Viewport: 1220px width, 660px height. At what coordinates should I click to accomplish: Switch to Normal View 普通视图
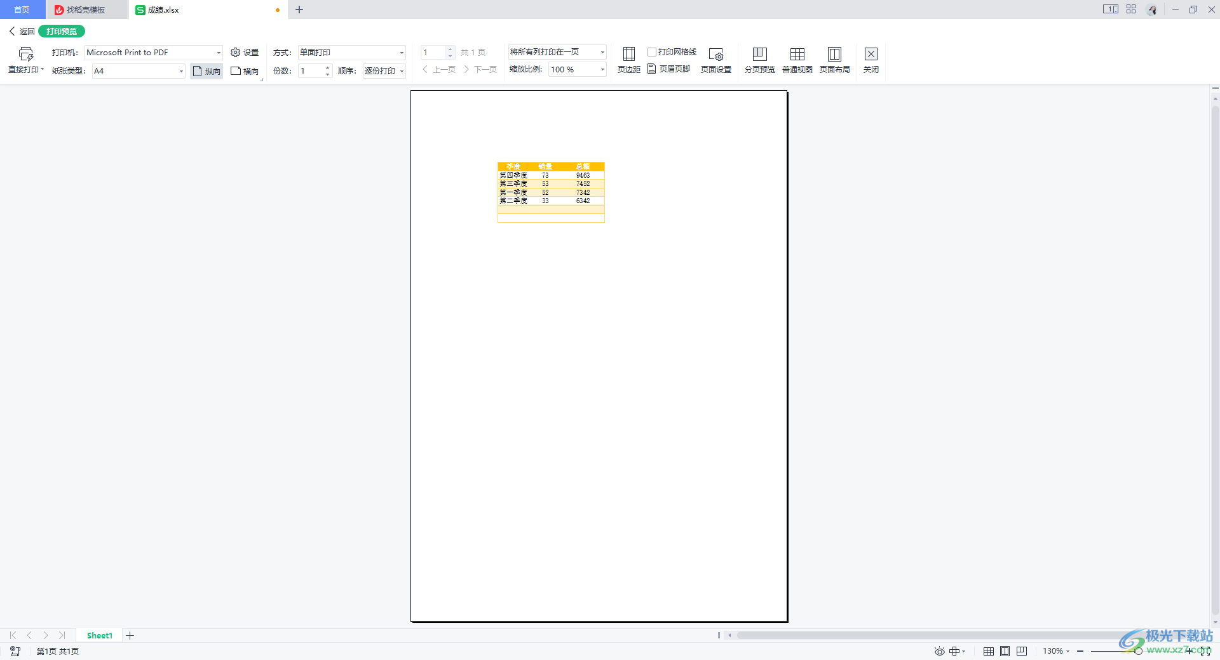pyautogui.click(x=797, y=61)
